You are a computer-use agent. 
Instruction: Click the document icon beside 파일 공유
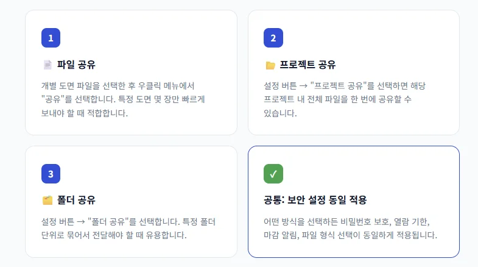tap(47, 65)
